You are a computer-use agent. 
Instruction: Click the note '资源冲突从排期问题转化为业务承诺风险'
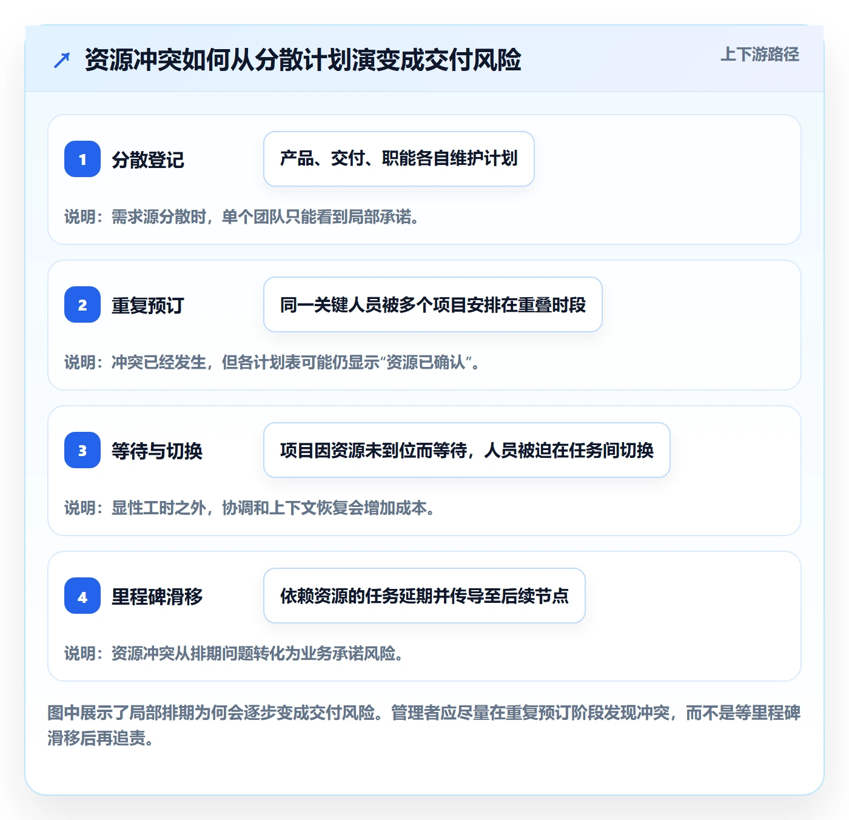coord(234,653)
